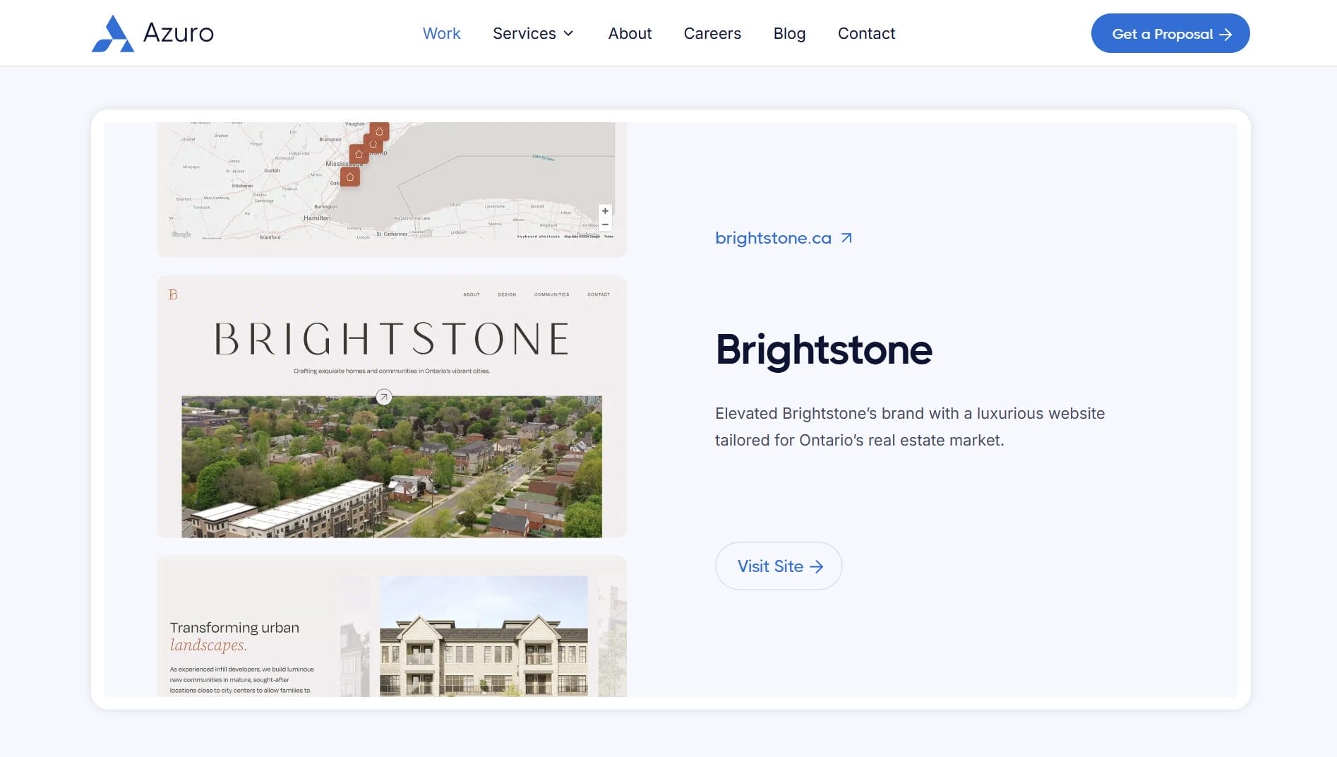The width and height of the screenshot is (1337, 757).
Task: Open the Work menu item
Action: coord(441,33)
